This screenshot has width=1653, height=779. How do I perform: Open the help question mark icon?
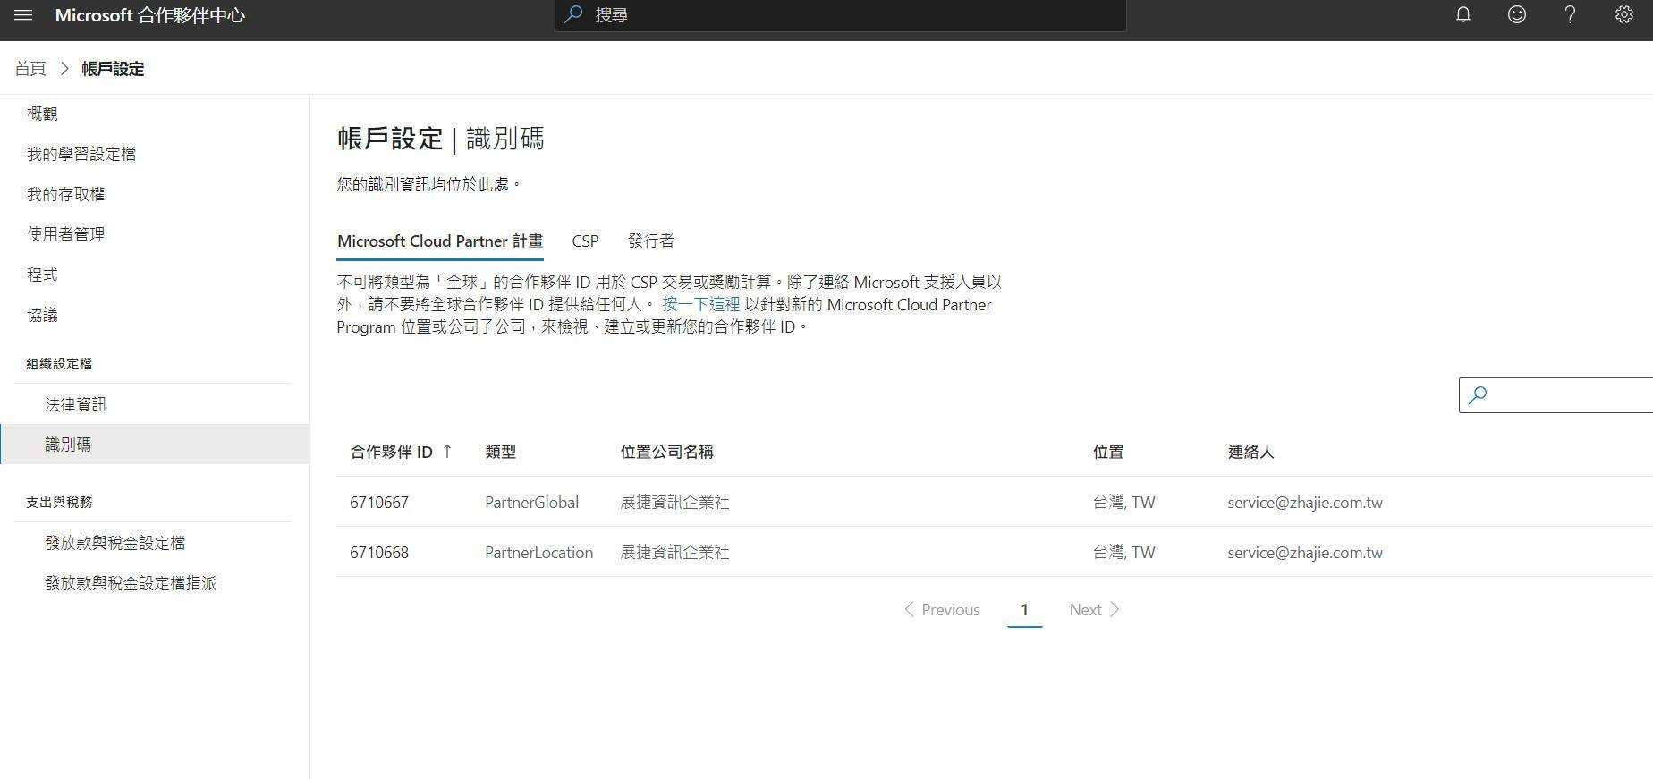coord(1570,14)
